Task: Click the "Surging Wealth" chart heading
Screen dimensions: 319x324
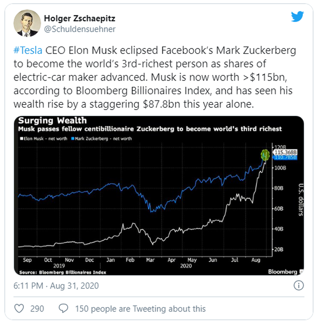Action: pos(53,121)
